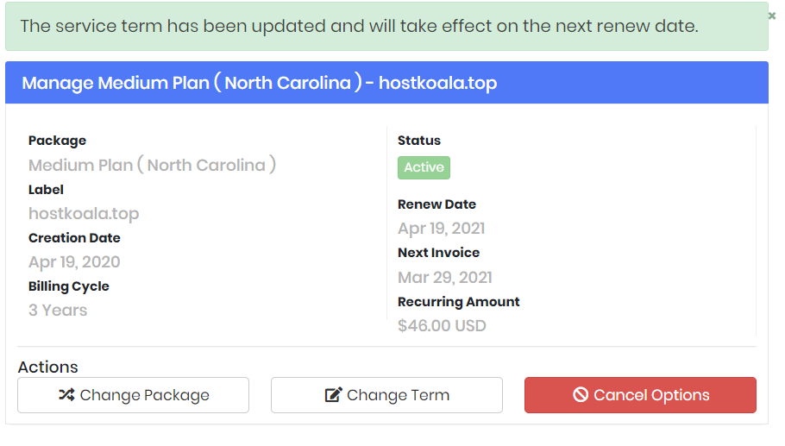Click the $46.00 USD recurring amount
The height and width of the screenshot is (446, 785).
(442, 326)
